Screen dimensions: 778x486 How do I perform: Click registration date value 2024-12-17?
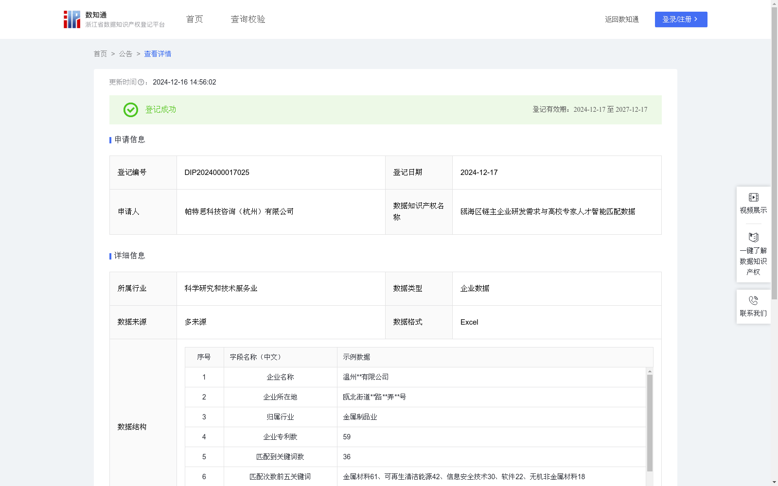point(479,173)
